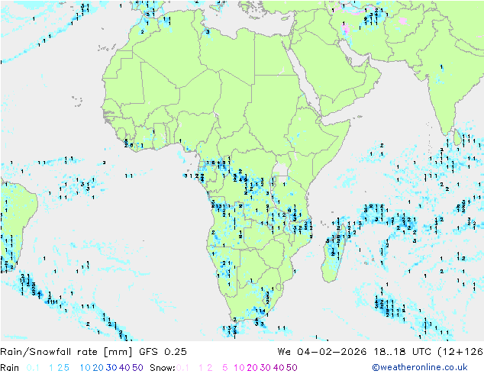Click the date text 'We 04-02-2026'
This screenshot has width=484, height=374.
coord(322,352)
